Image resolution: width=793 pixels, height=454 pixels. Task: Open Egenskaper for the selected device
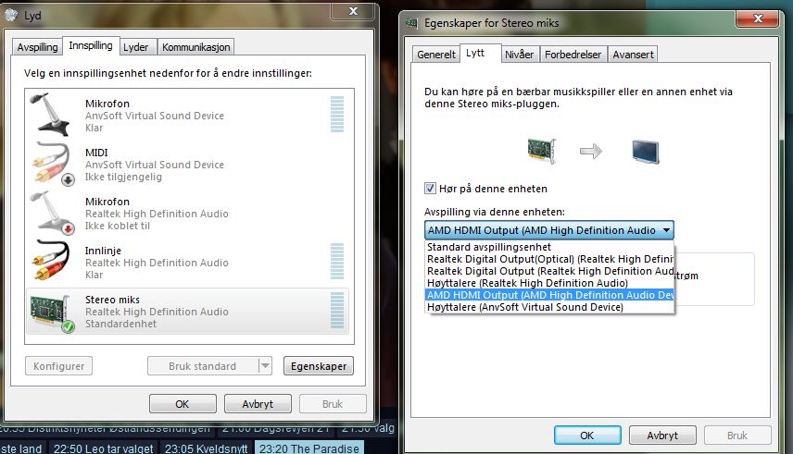tap(319, 365)
